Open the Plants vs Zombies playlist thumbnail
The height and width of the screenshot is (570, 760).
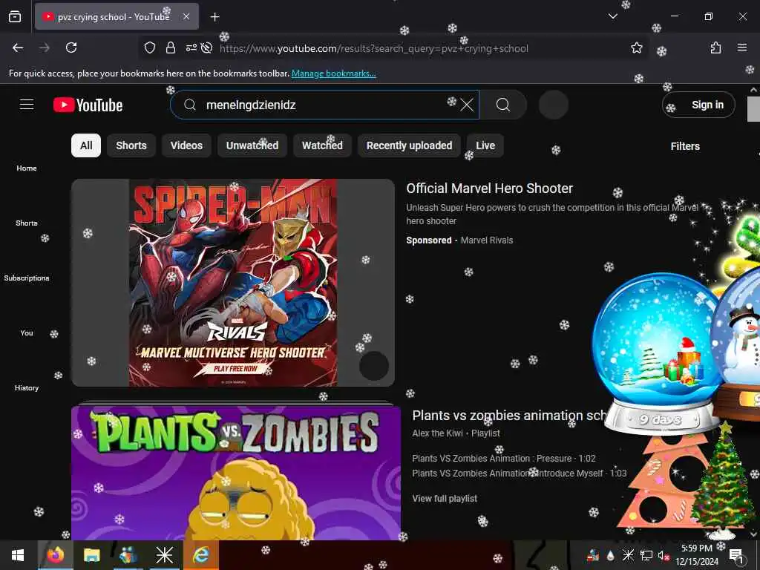(x=236, y=473)
